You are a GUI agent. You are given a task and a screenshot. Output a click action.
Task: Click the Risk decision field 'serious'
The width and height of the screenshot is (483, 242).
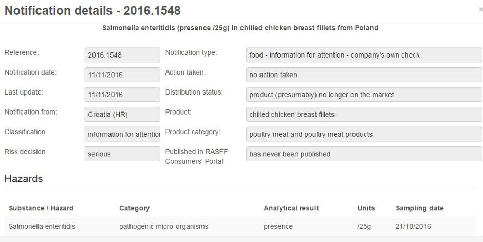(122, 154)
